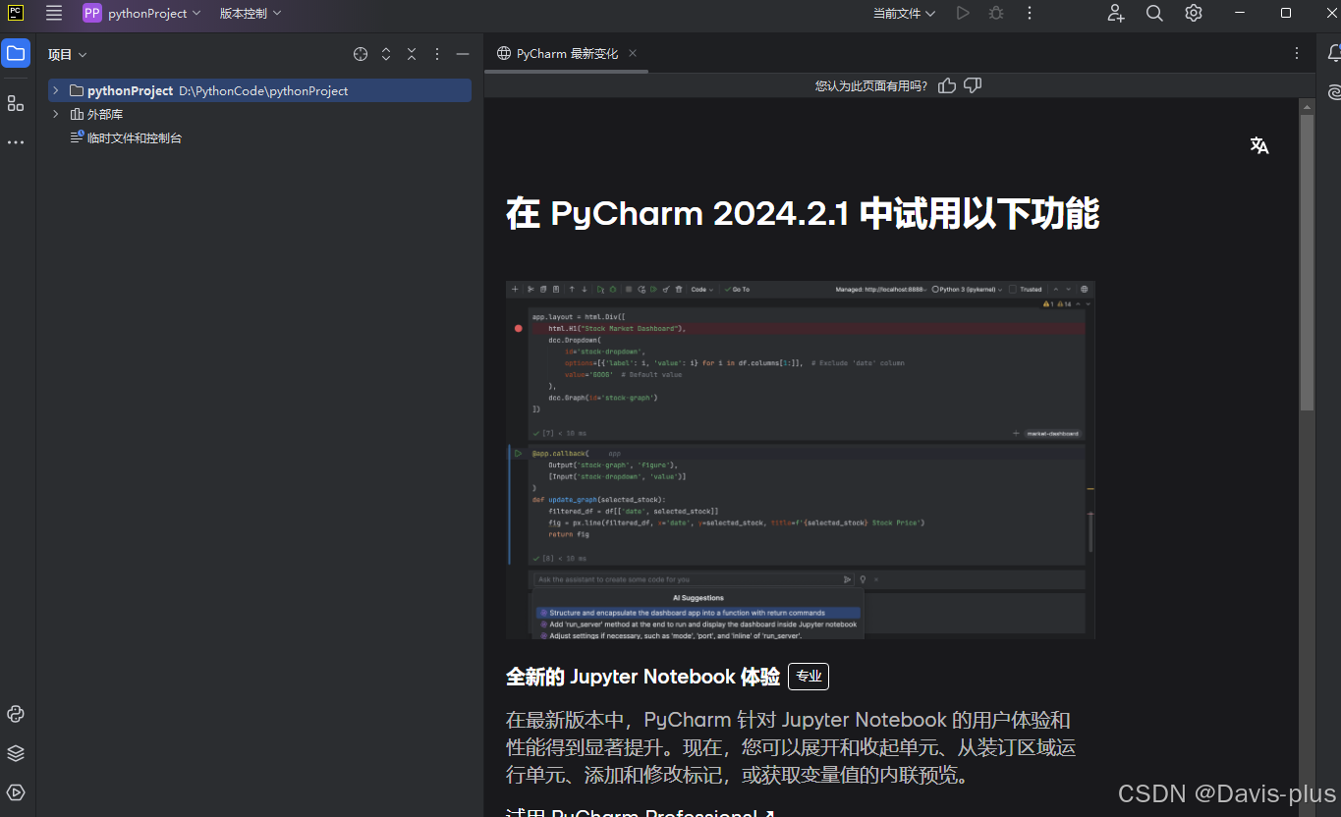This screenshot has height=817, width=1341.
Task: Open the 版本控制 dropdown menu
Action: 250,13
